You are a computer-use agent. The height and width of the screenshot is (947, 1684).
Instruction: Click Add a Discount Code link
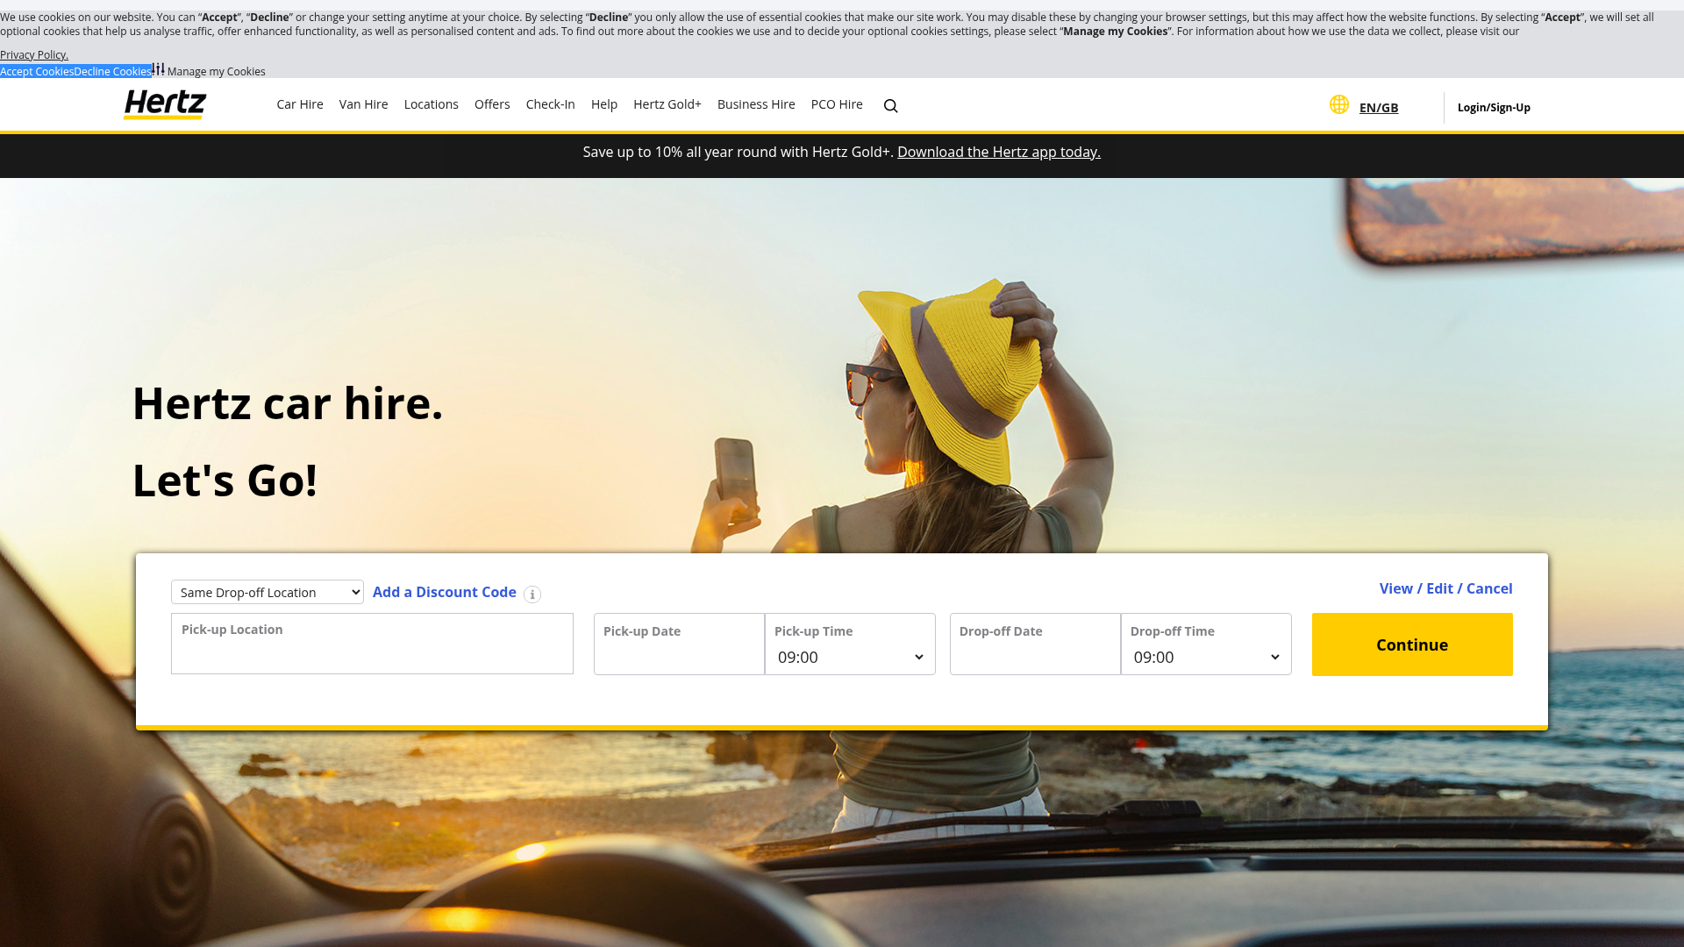pyautogui.click(x=445, y=592)
